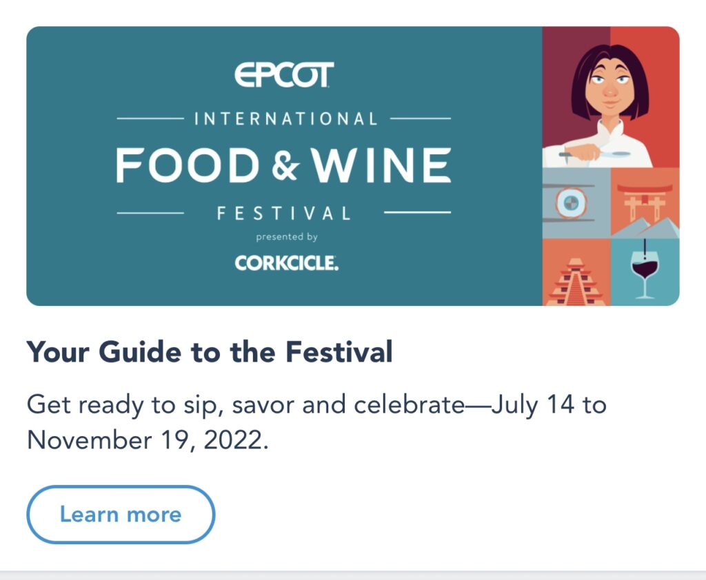Click the CORKCICLE sponsor logo
The image size is (706, 580).
286,263
